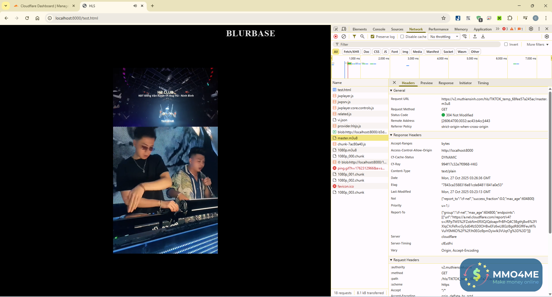Switch to the Console tab
This screenshot has height=297, width=552.
(x=379, y=29)
